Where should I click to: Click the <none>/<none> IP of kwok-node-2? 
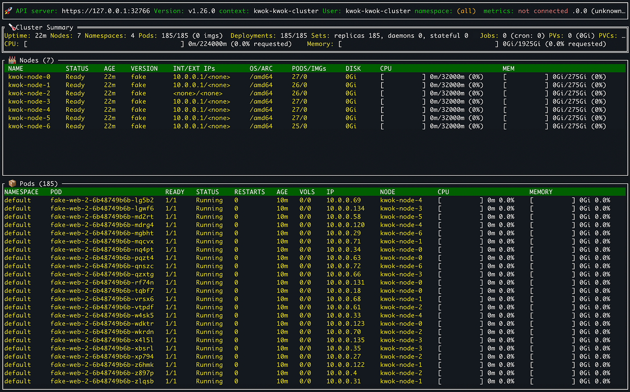[198, 93]
